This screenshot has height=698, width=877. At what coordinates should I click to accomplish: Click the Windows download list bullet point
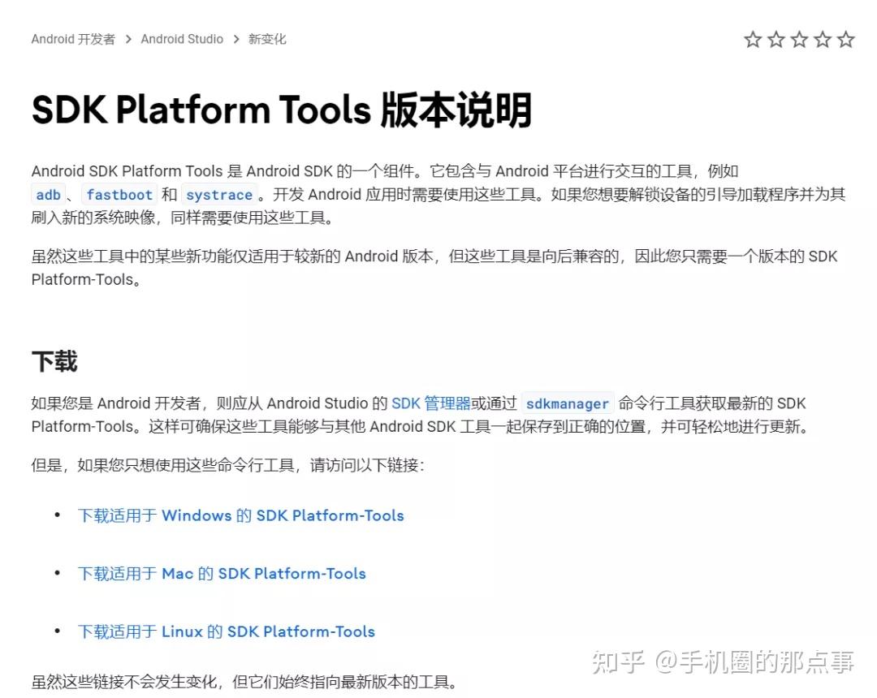pyautogui.click(x=57, y=515)
